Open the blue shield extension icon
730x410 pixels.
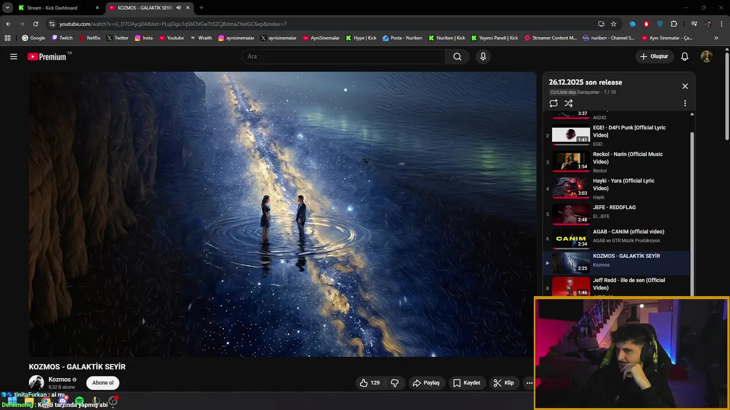tap(660, 24)
